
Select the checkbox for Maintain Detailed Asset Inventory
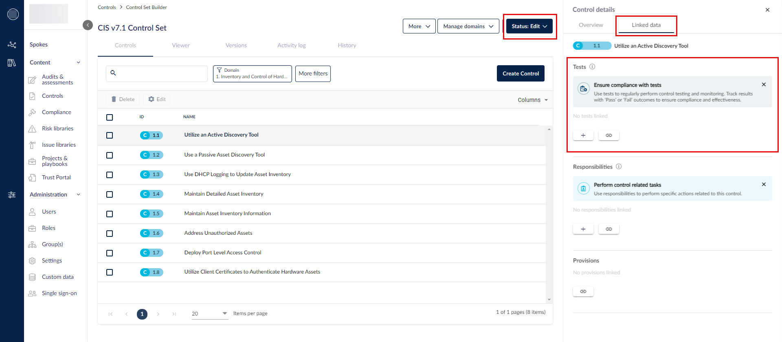point(110,194)
